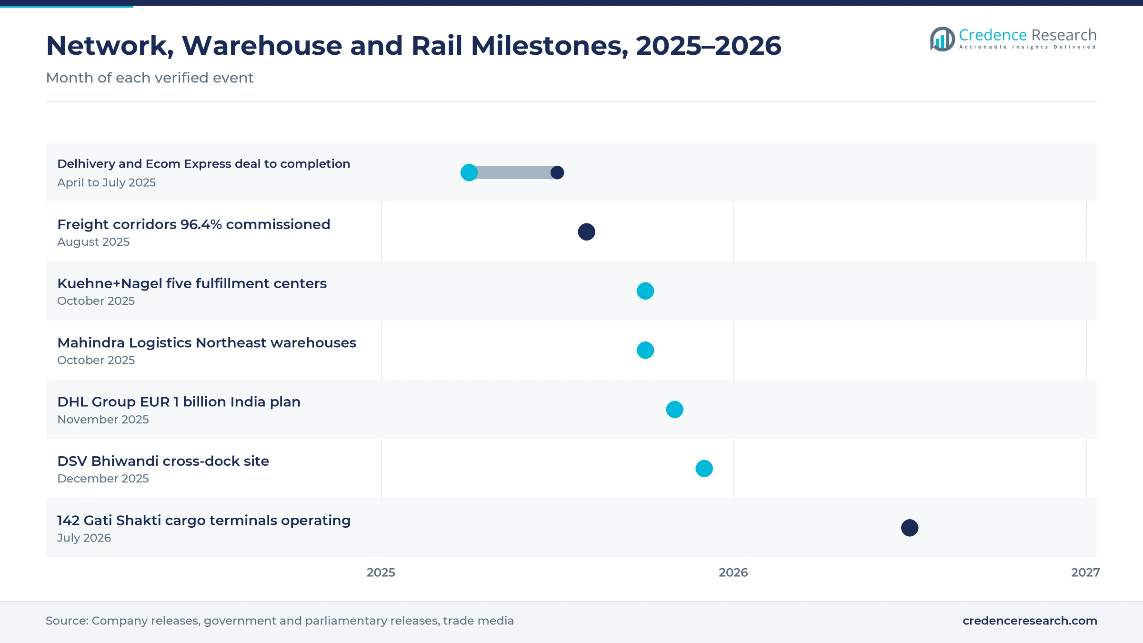Select the DHL Group November 2025 marker
The width and height of the screenshot is (1143, 643).
(x=674, y=410)
